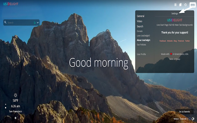This screenshot has height=123, width=197.
Task: Expand the search engine dropdown arrow
Action: coord(38,22)
